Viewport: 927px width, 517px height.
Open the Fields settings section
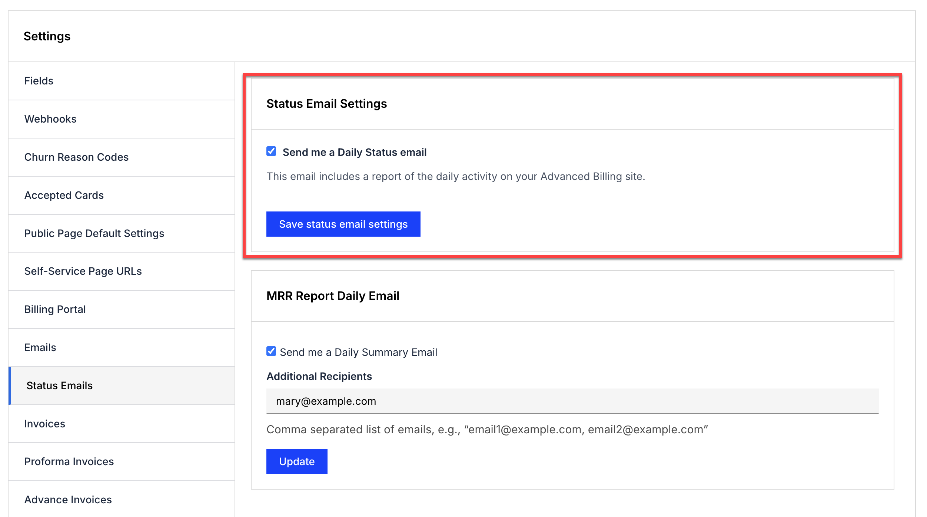(122, 81)
